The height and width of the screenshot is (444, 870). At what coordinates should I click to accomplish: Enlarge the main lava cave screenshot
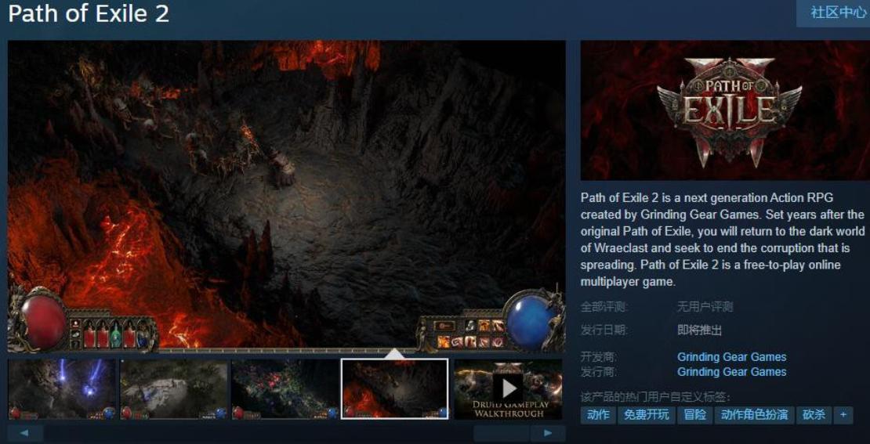(x=286, y=196)
